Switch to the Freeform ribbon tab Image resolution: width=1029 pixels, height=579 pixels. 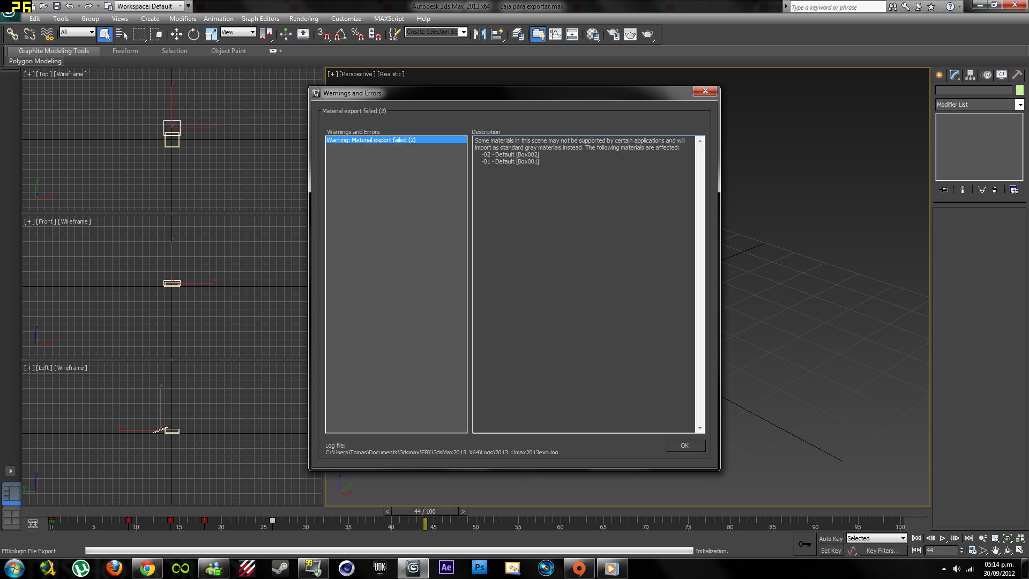pos(125,51)
